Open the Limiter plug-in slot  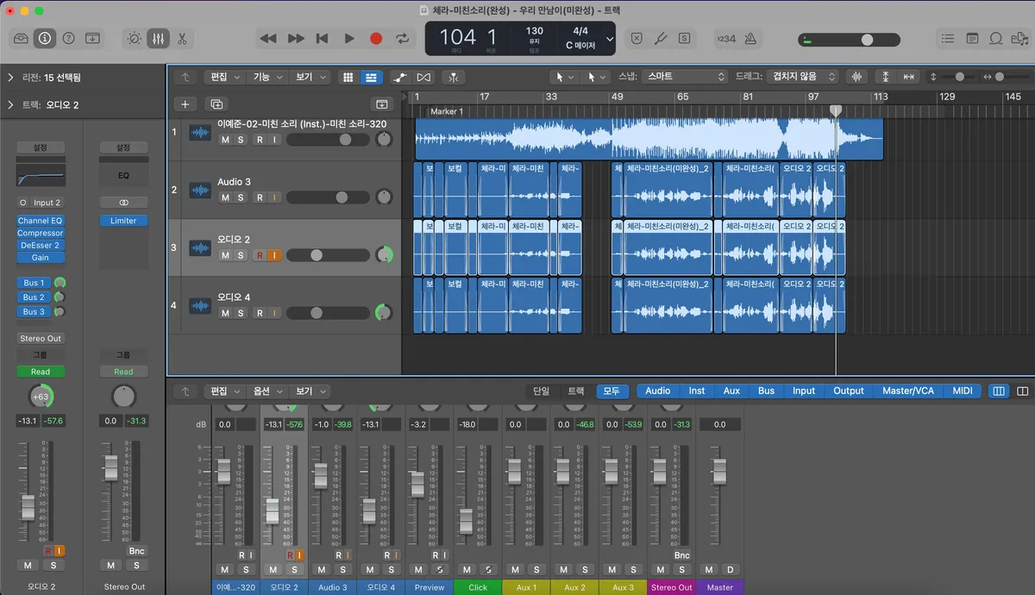[x=123, y=221]
